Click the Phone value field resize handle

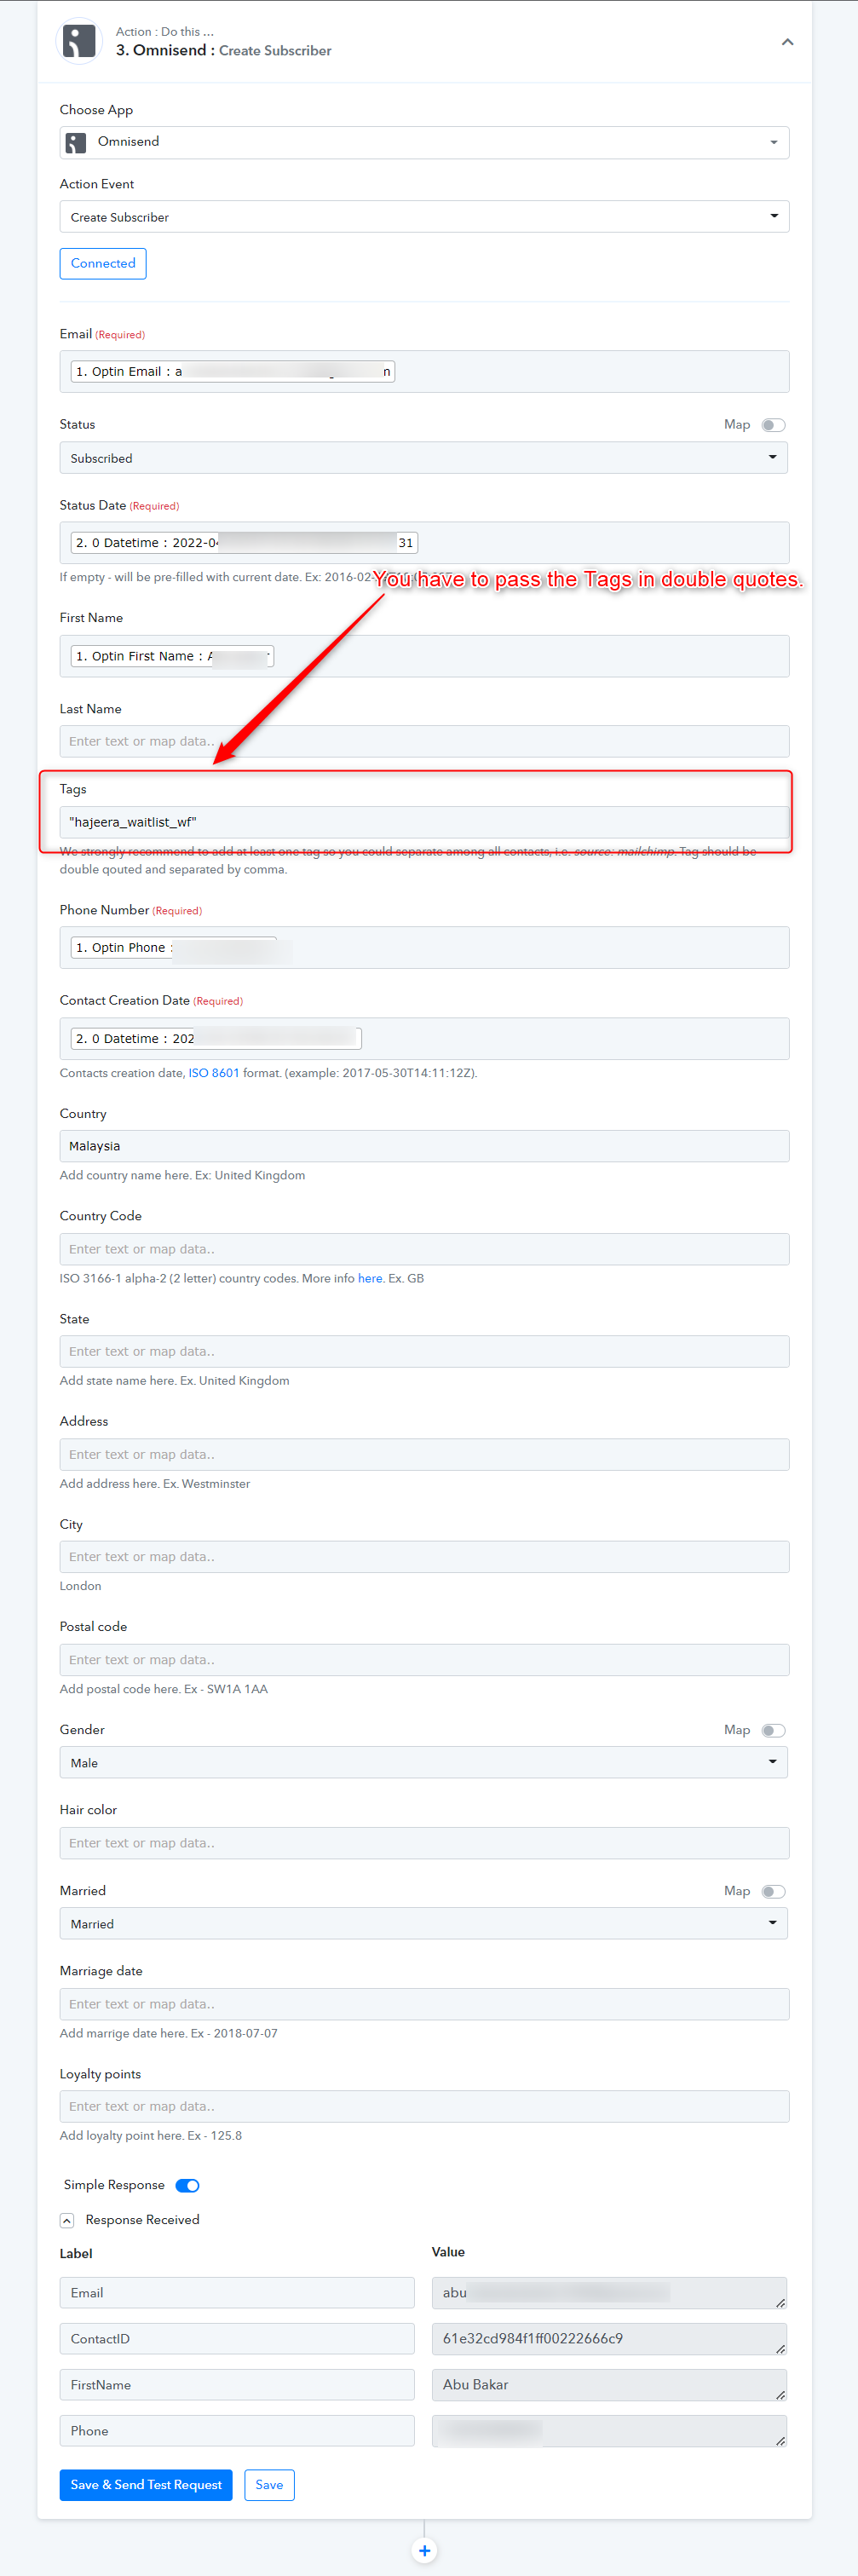[780, 2441]
